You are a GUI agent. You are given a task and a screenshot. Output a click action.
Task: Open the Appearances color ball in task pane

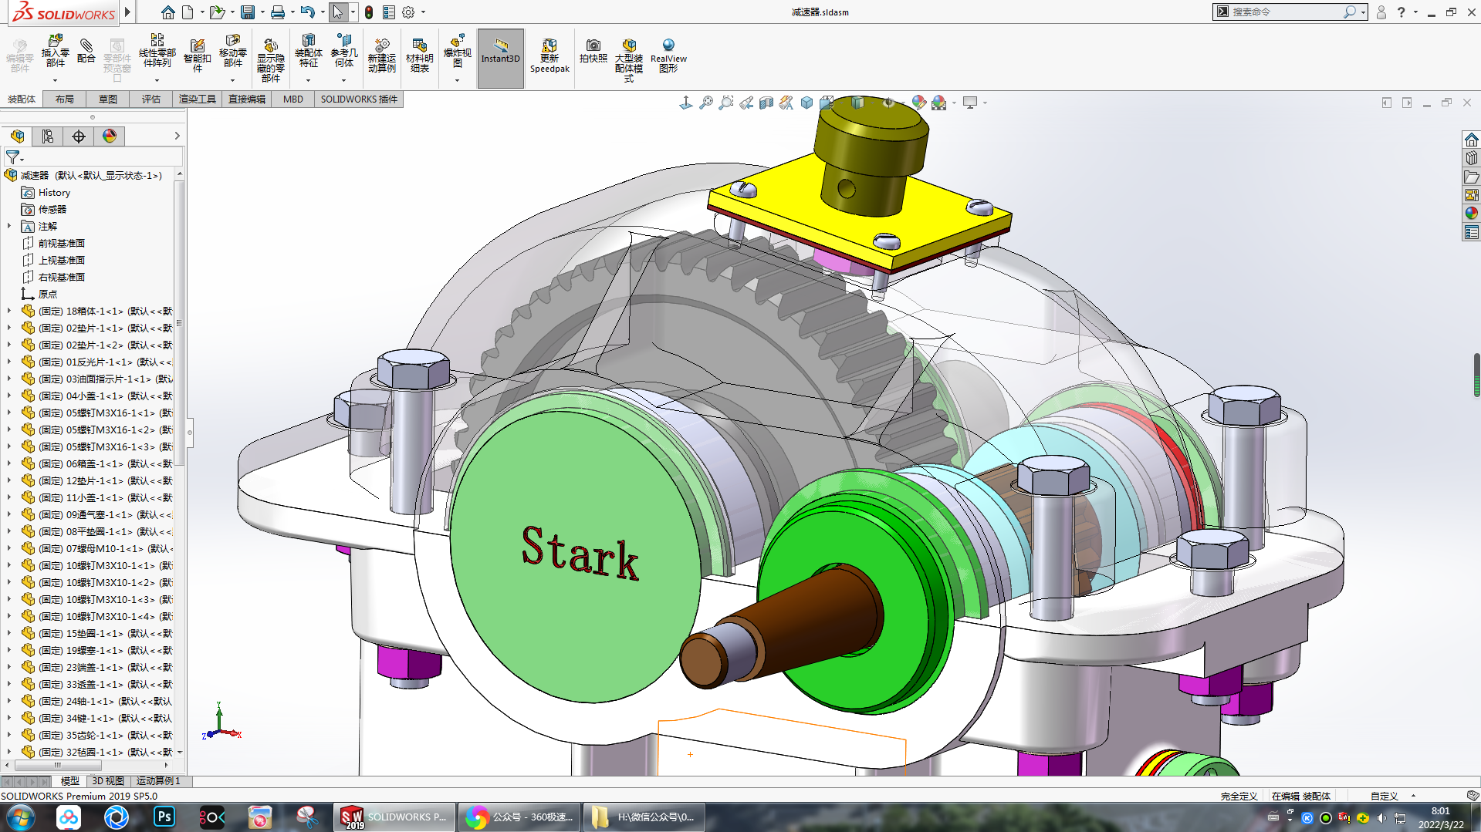1471,214
